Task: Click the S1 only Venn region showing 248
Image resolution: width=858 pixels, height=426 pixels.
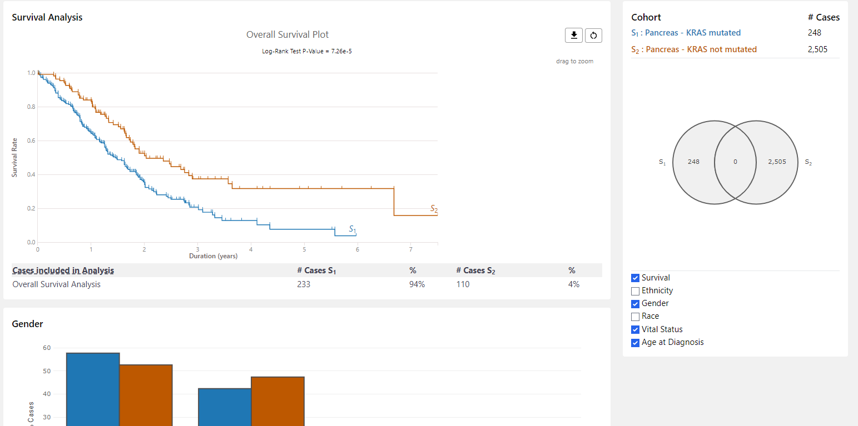Action: [x=693, y=162]
